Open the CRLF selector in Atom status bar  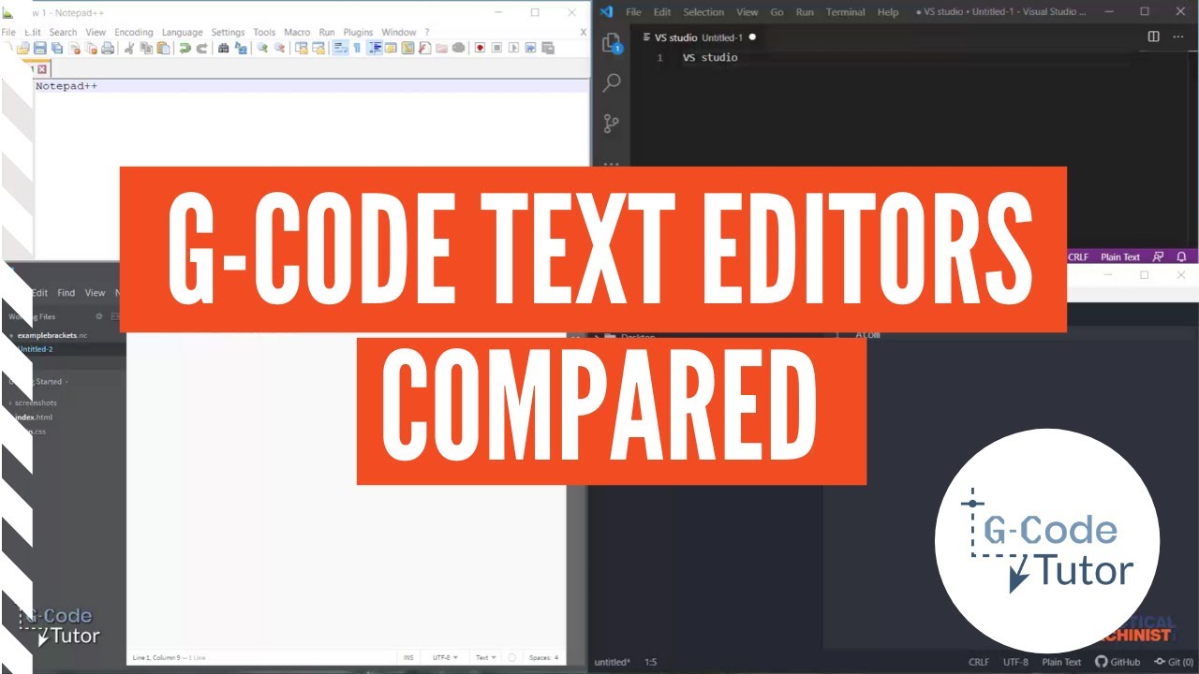[979, 662]
